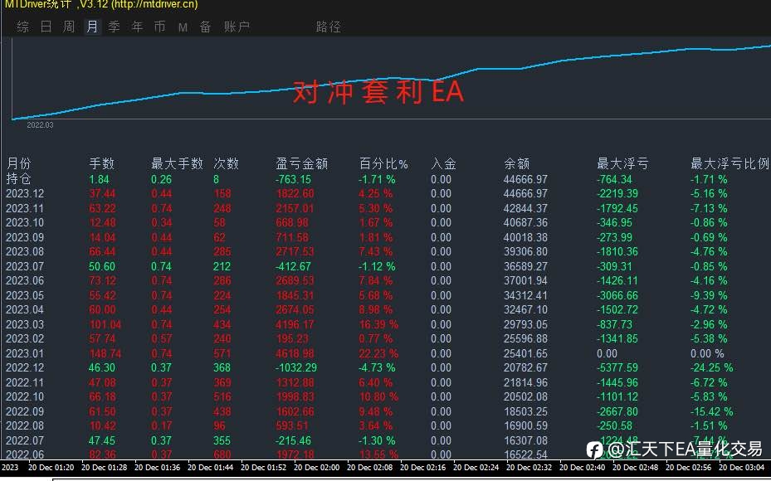Click the 最大浮亏 column header
Screen dimensions: 771x481
622,163
